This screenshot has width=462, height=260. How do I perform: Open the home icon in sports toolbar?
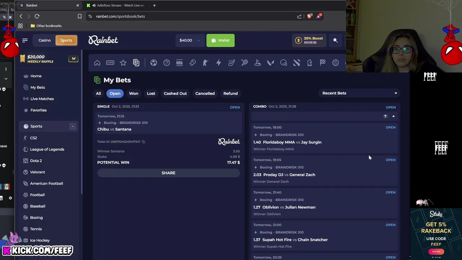[97, 63]
